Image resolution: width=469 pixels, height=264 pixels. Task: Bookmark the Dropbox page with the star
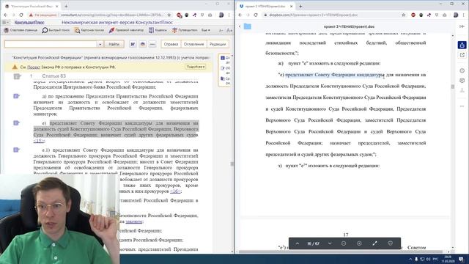tap(404, 15)
